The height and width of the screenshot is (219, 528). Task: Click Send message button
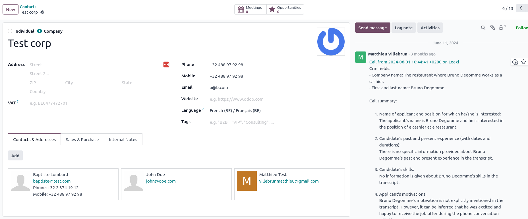(372, 28)
